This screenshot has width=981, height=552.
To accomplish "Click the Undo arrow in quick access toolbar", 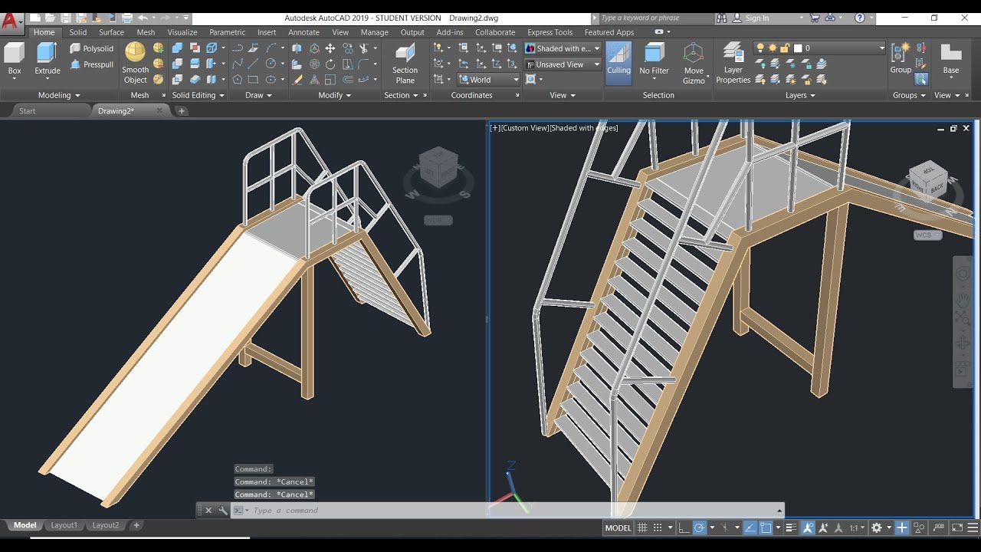I will 143,18.
